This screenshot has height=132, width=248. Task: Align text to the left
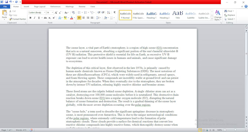click(x=79, y=18)
